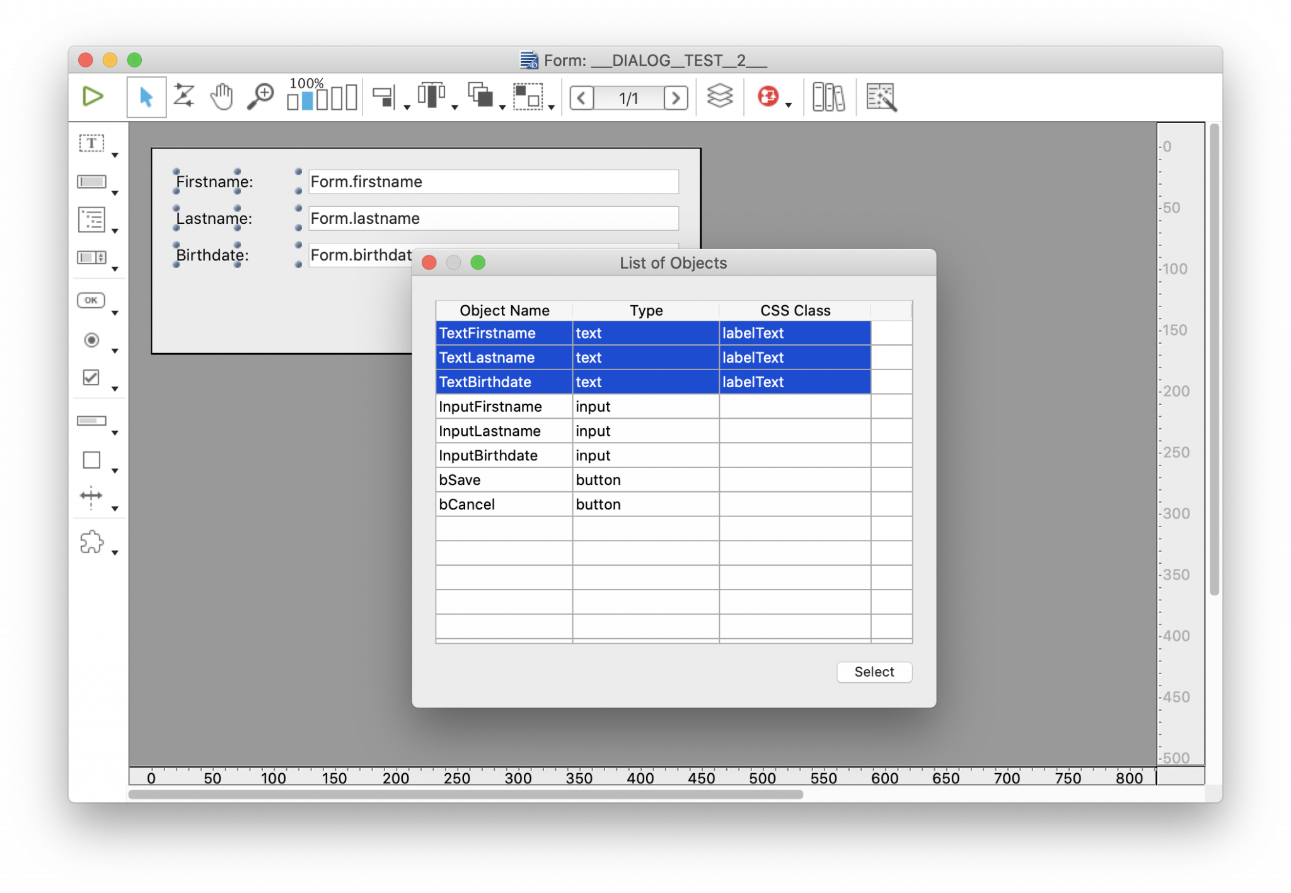
Task: Run the form with the green play icon
Action: (93, 96)
